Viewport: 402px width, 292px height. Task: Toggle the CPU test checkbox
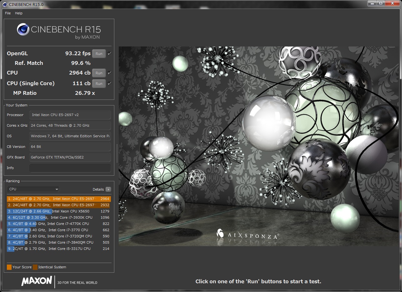[109, 73]
